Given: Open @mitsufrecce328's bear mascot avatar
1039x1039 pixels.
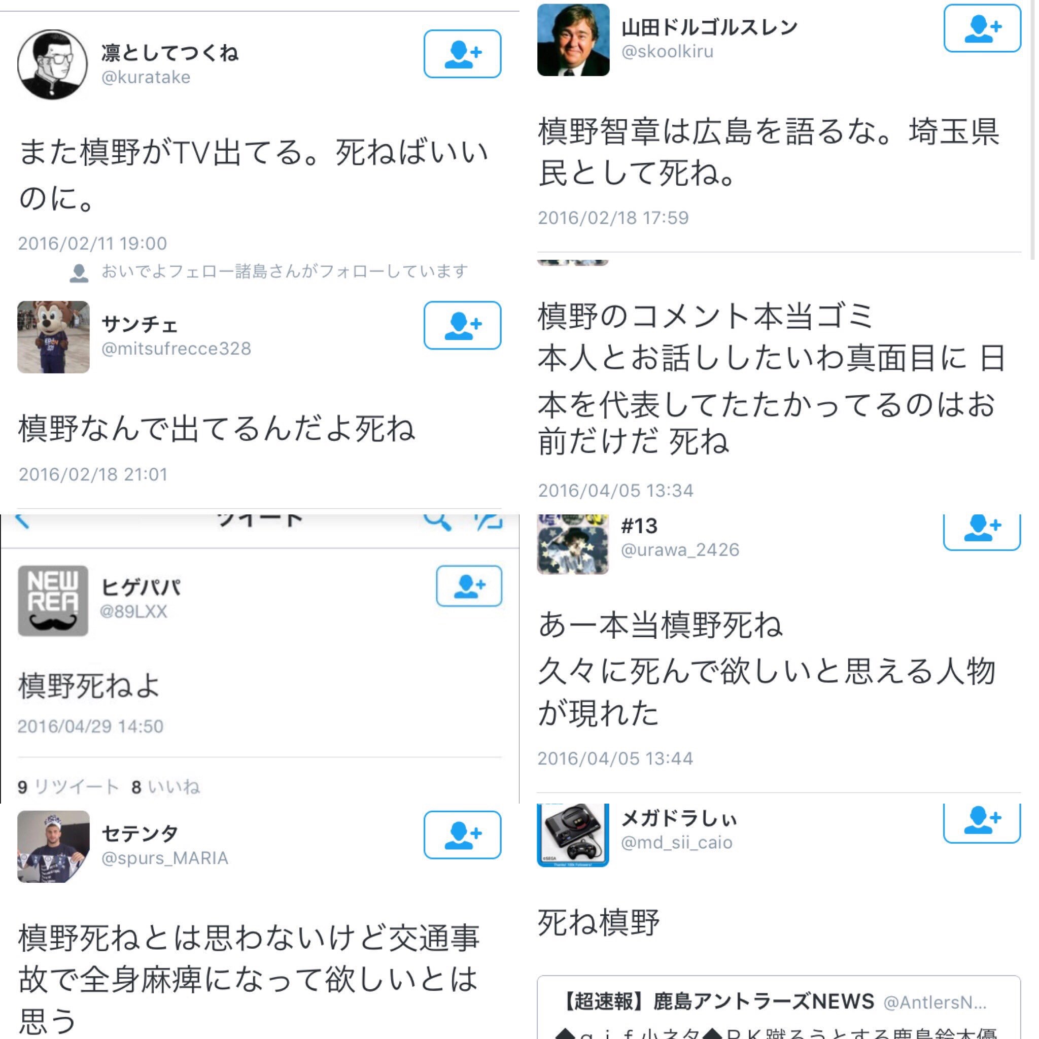Looking at the screenshot, I should coord(53,337).
